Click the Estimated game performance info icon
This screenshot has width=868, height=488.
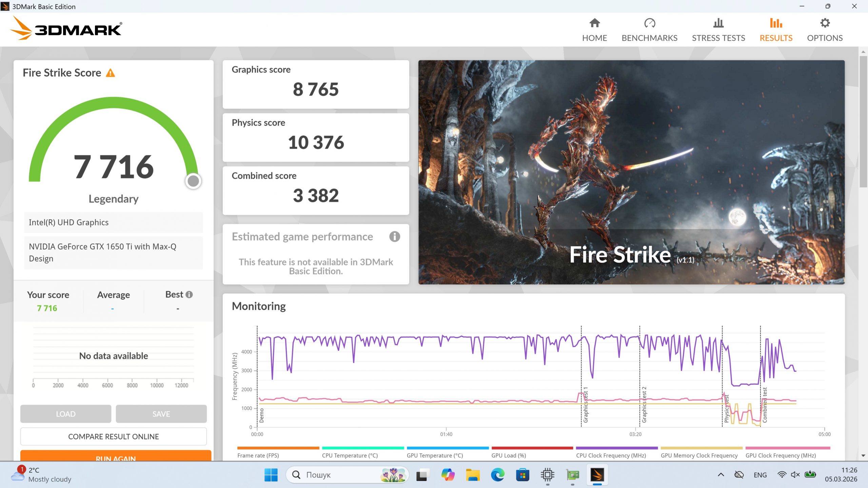tap(394, 237)
